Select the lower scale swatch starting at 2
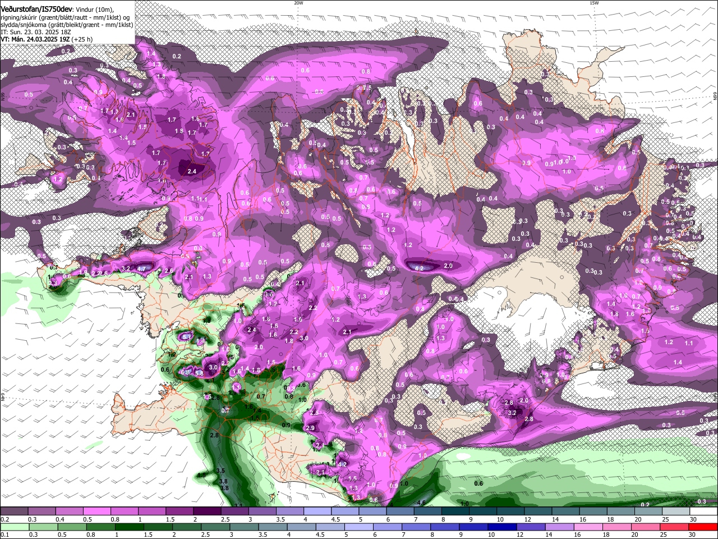Image resolution: width=718 pixels, height=539 pixels. [x=187, y=527]
